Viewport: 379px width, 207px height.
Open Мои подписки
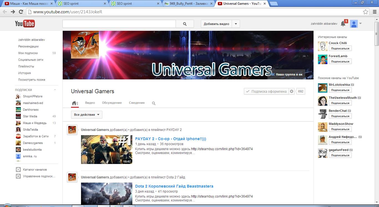coord(28,53)
